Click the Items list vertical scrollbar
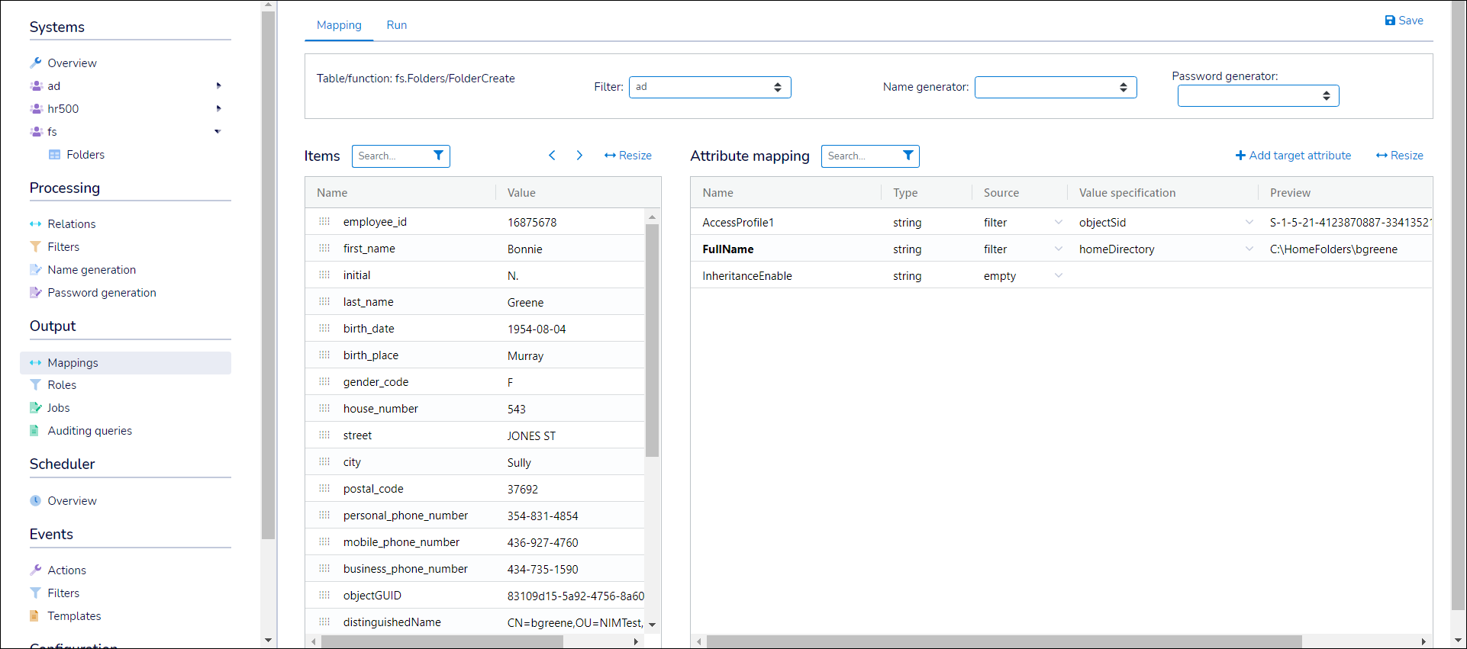The width and height of the screenshot is (1467, 649). pos(652,343)
